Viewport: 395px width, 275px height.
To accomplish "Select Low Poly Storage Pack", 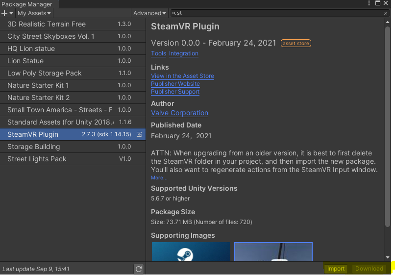I will (73, 73).
